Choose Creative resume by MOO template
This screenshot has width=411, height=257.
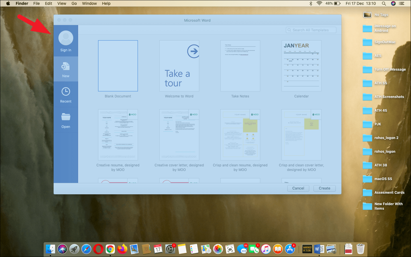pyautogui.click(x=118, y=135)
